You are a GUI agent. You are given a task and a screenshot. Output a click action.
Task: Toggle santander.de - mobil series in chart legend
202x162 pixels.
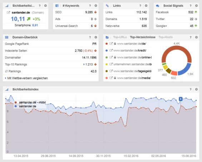(30, 103)
